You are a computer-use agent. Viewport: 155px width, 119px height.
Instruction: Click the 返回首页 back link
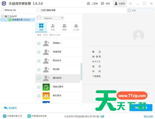pyautogui.click(x=12, y=108)
